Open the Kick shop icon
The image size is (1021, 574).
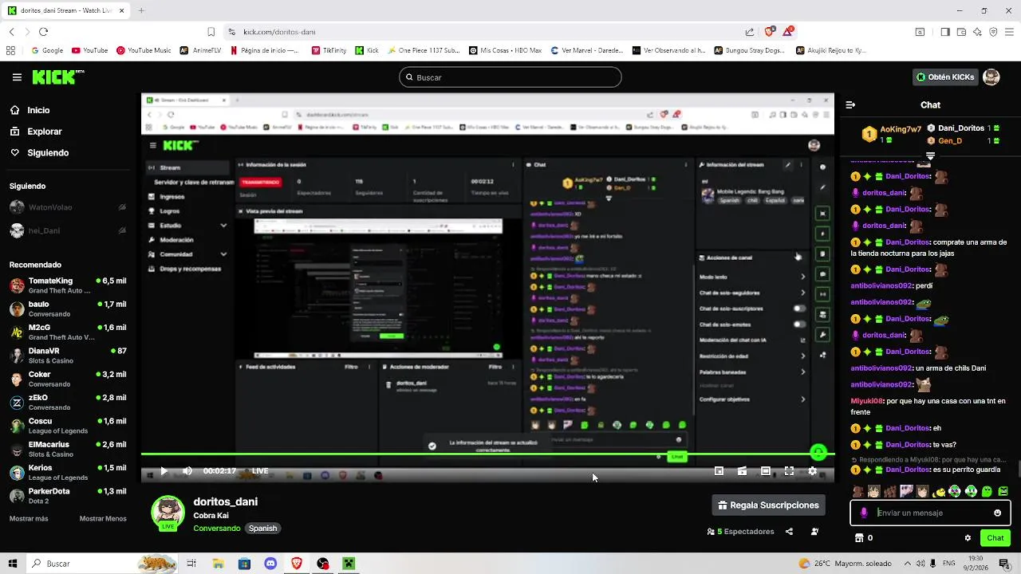click(x=859, y=538)
